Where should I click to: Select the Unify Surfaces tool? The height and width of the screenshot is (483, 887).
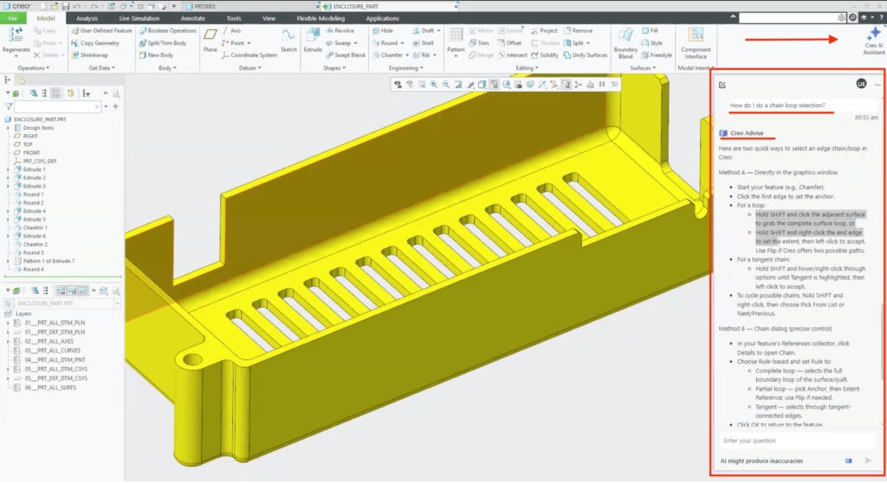click(x=585, y=55)
